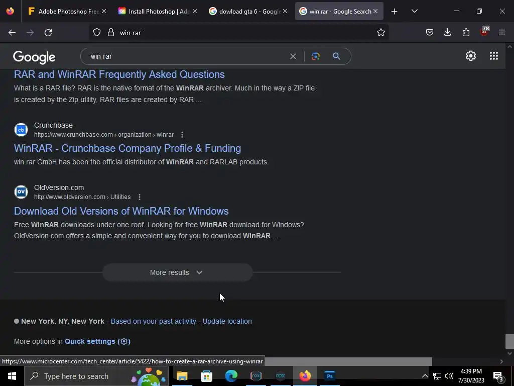Launch Microsoft Store from the taskbar
Screen dimensions: 514x386
pos(206,376)
